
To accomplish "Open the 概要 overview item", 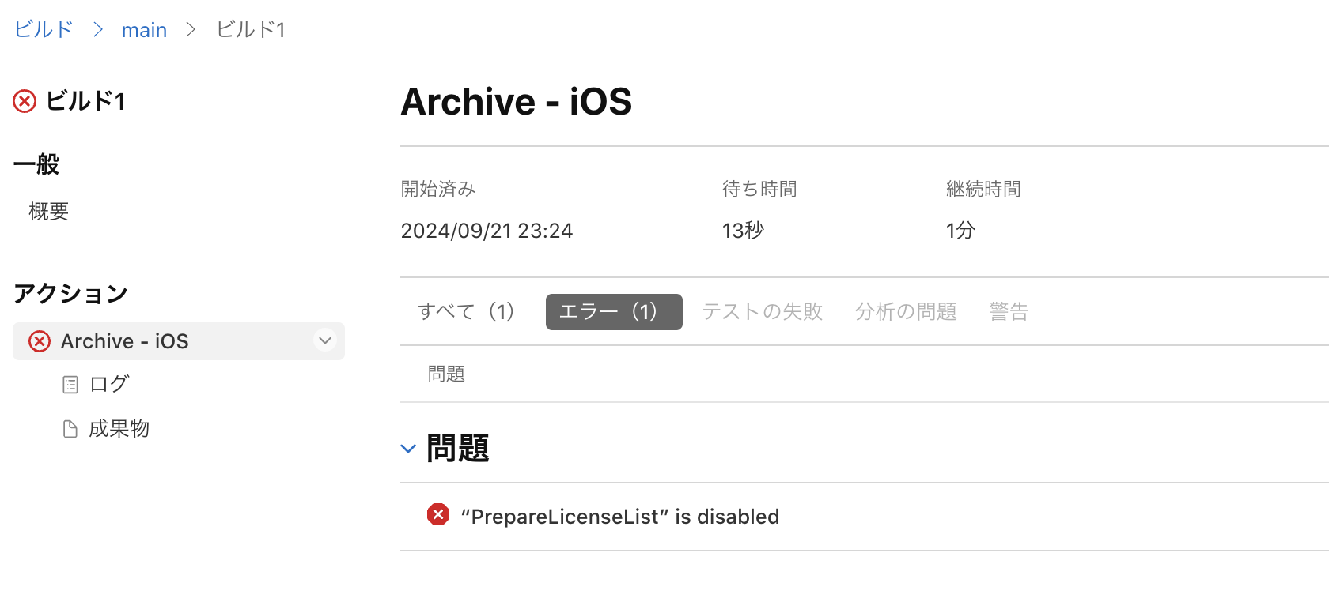I will (49, 211).
